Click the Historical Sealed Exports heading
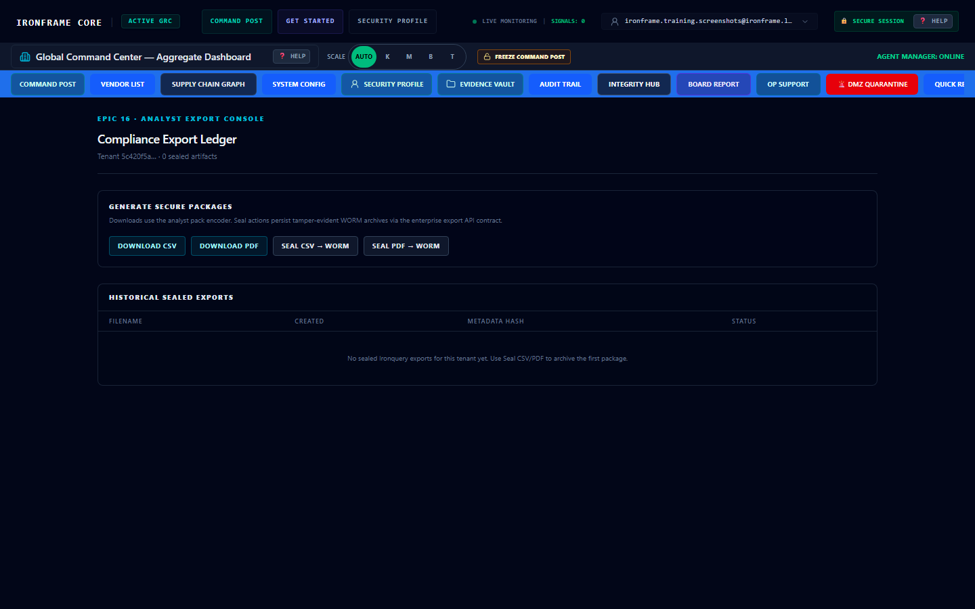975x609 pixels. pos(171,298)
